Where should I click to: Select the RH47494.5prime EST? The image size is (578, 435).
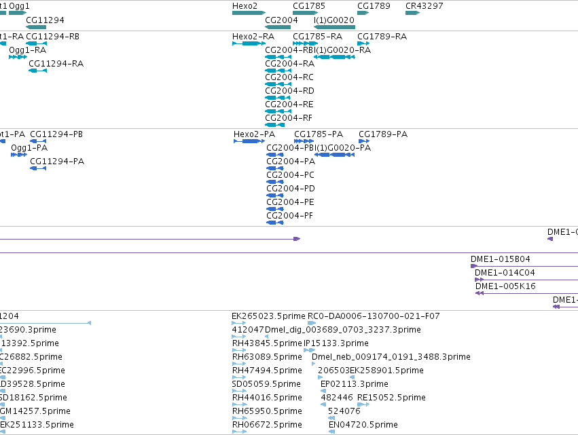point(239,377)
